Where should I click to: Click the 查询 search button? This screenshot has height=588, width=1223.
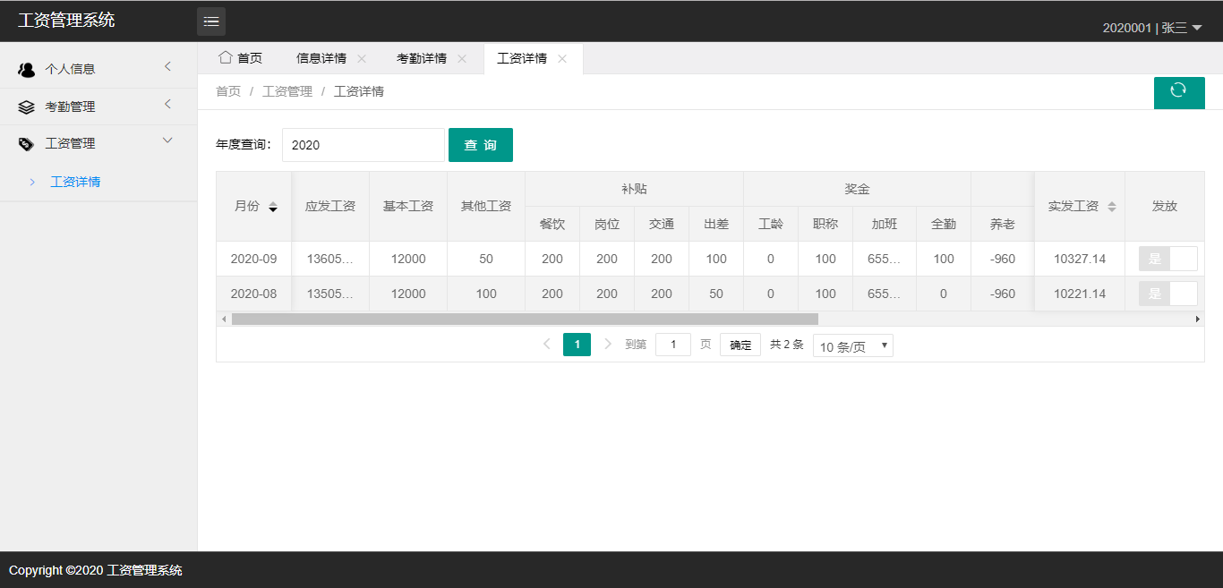tap(481, 144)
